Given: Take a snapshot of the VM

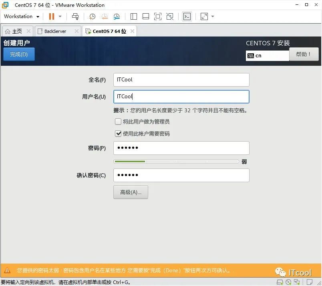Looking at the screenshot, I should click(x=92, y=16).
